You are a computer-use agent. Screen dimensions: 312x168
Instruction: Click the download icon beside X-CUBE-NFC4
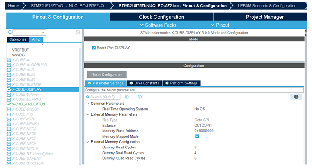tap(9, 129)
